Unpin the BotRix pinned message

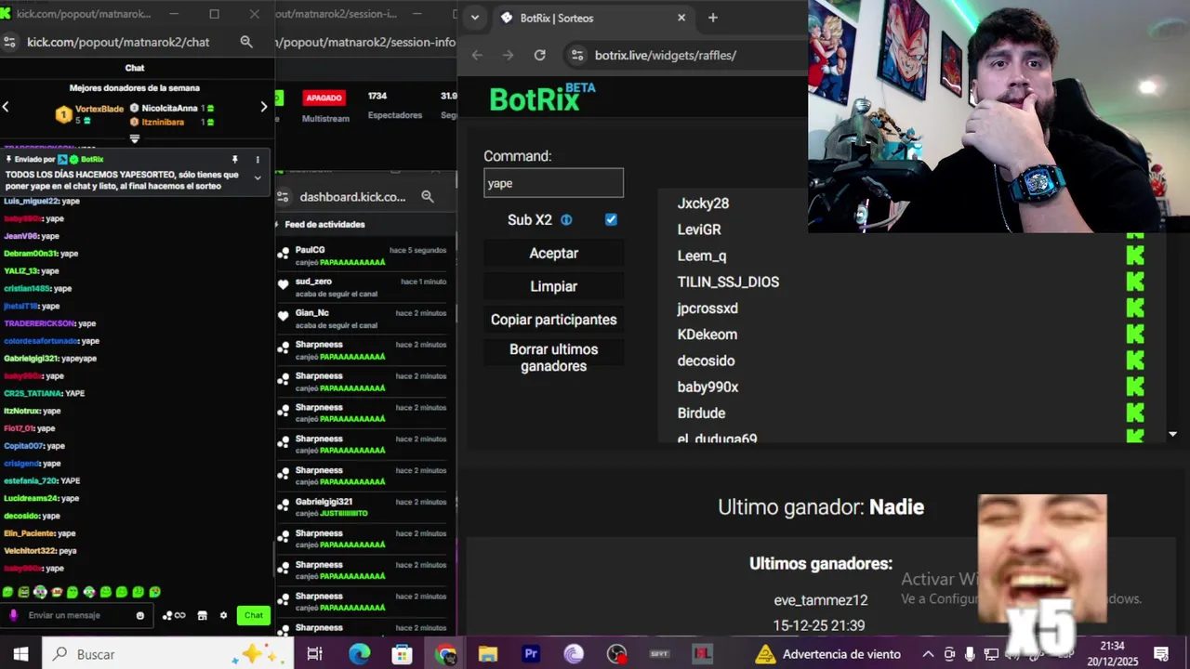[234, 159]
